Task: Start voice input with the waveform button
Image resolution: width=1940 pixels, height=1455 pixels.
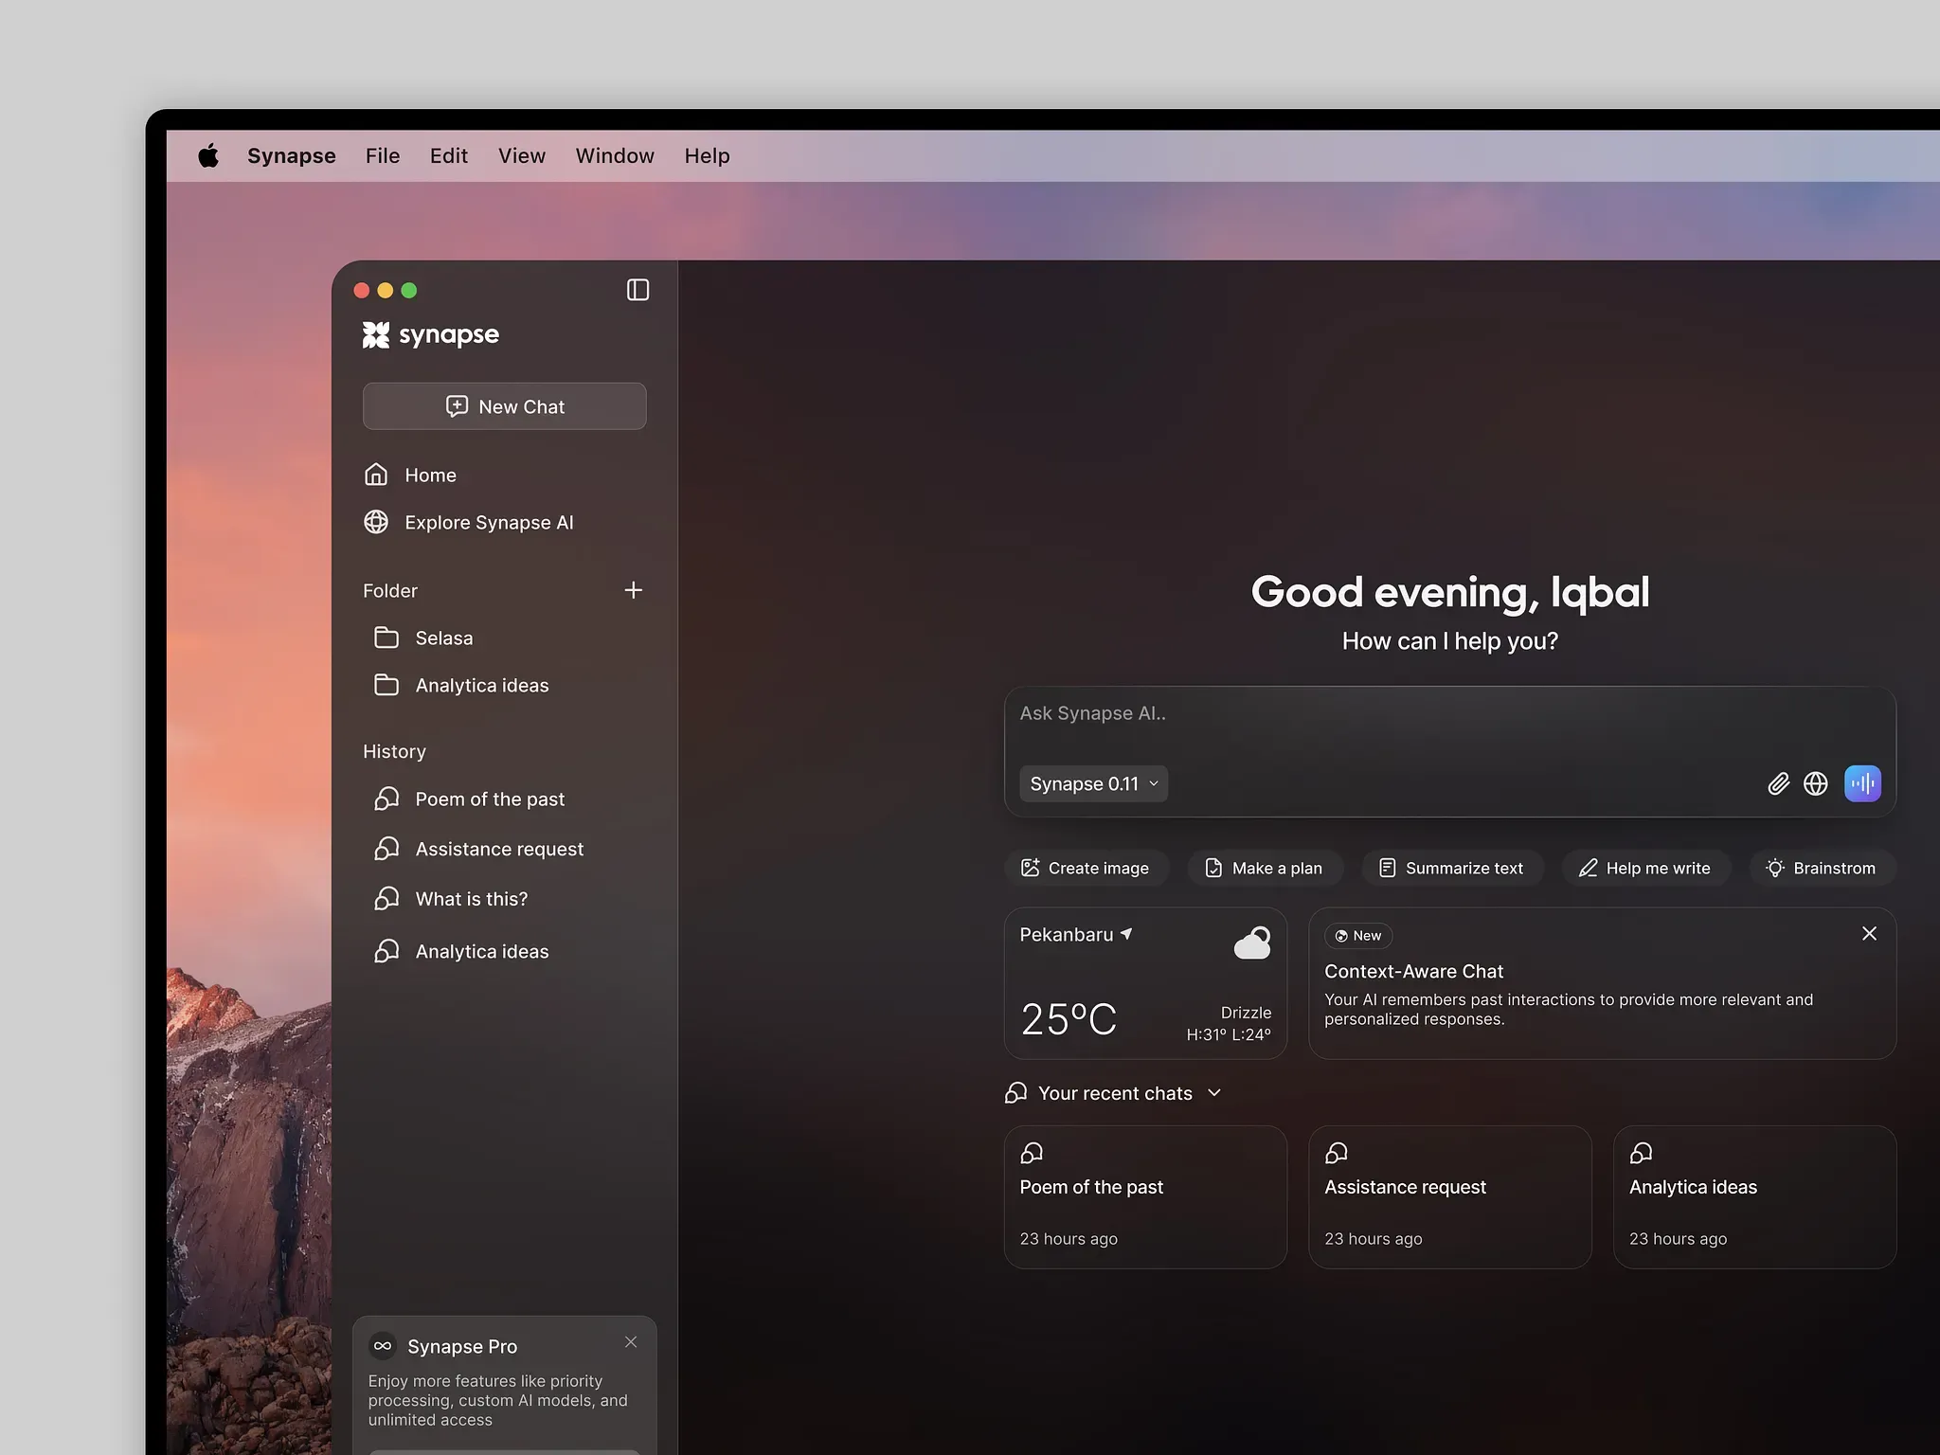Action: [x=1862, y=783]
